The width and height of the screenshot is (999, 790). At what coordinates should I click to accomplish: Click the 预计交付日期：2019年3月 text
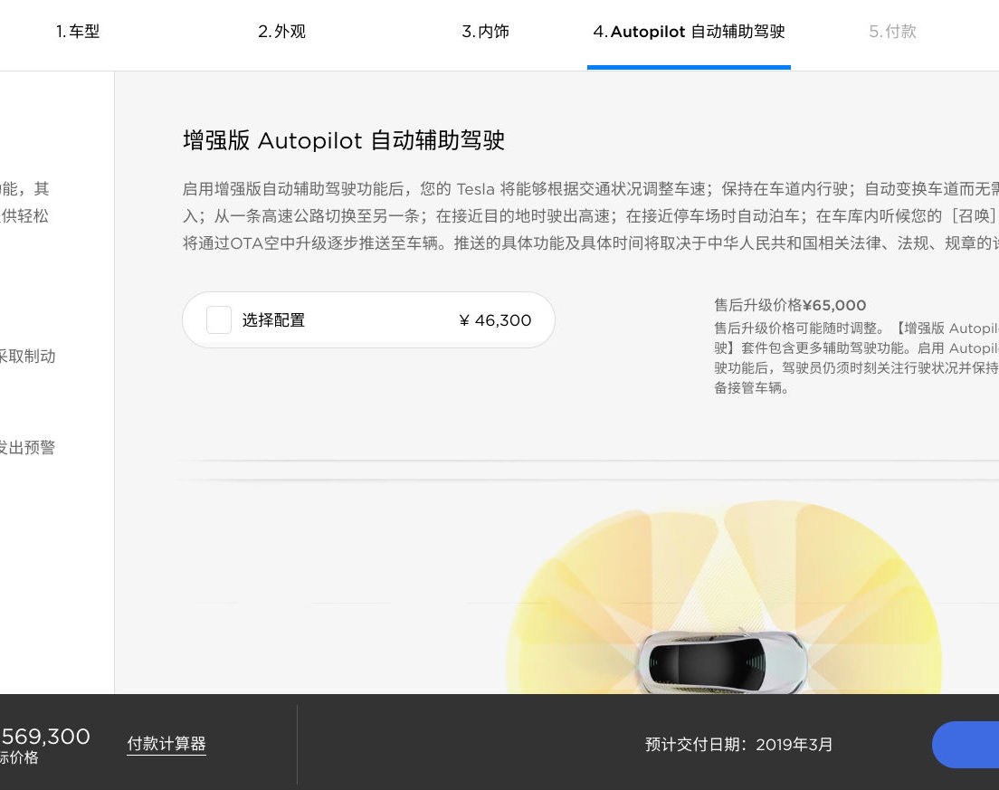[739, 744]
